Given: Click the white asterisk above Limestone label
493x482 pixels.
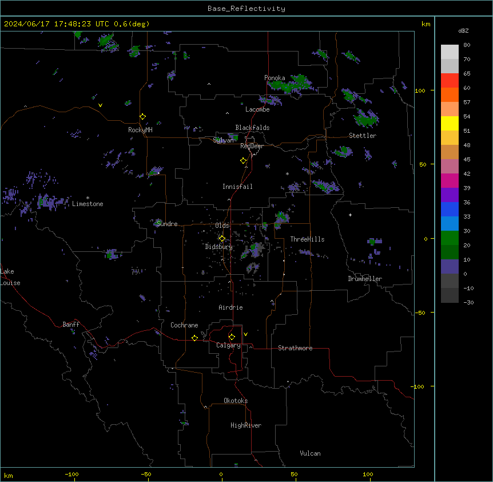Looking at the screenshot, I should tap(88, 197).
